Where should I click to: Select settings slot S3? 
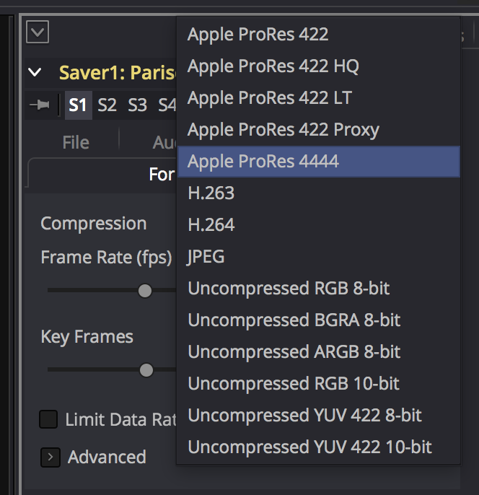[x=137, y=105]
